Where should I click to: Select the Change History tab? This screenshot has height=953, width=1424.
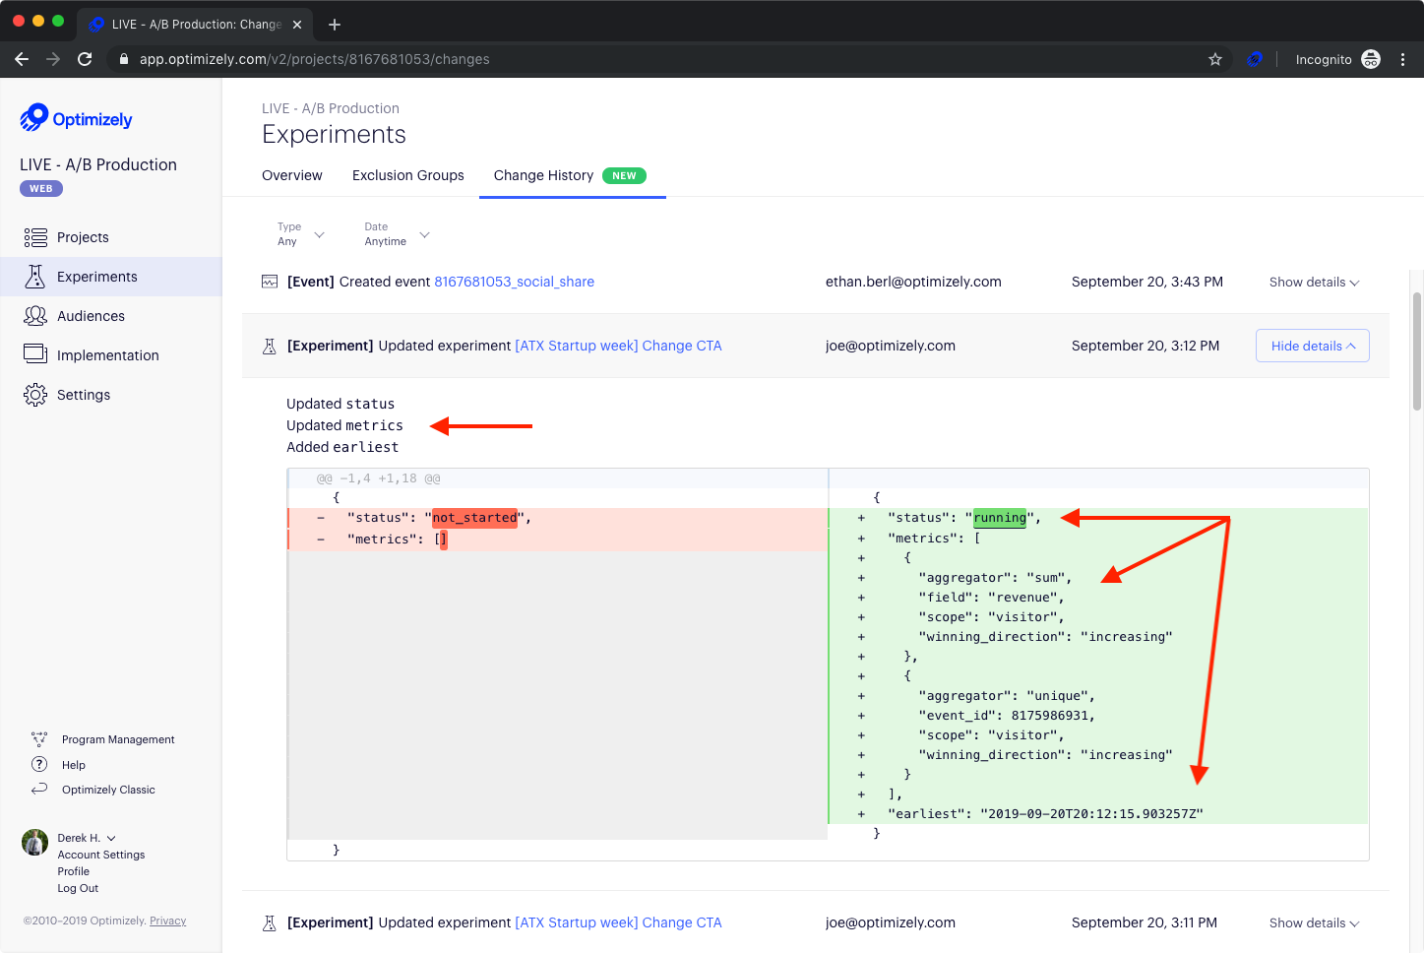(571, 175)
